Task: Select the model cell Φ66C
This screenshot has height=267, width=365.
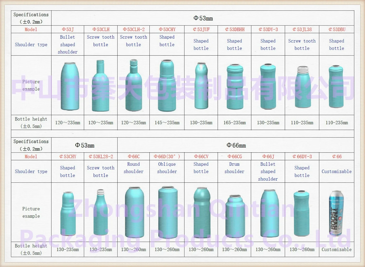Action: (x=134, y=157)
